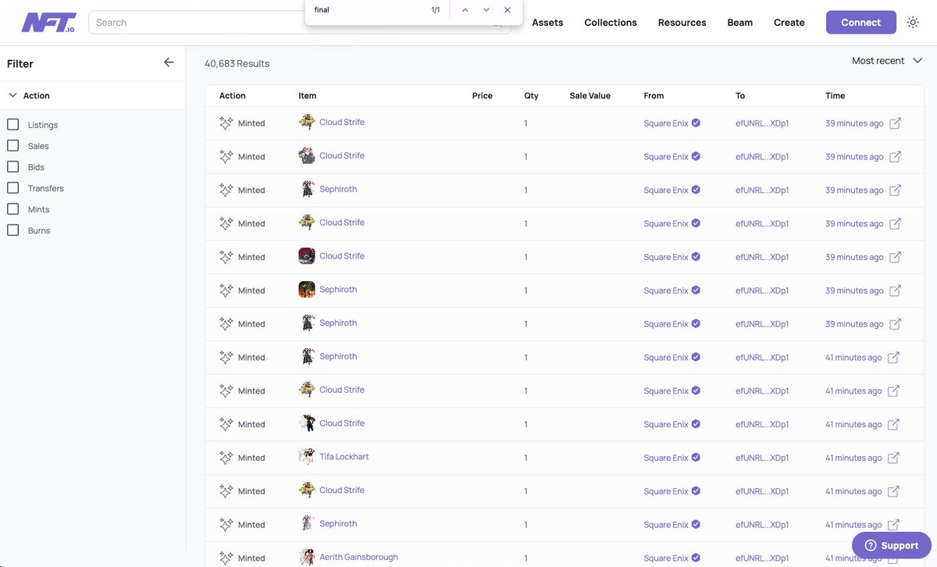Enable the Mints filter checkbox
Screen dimensions: 937x567
pos(12,209)
